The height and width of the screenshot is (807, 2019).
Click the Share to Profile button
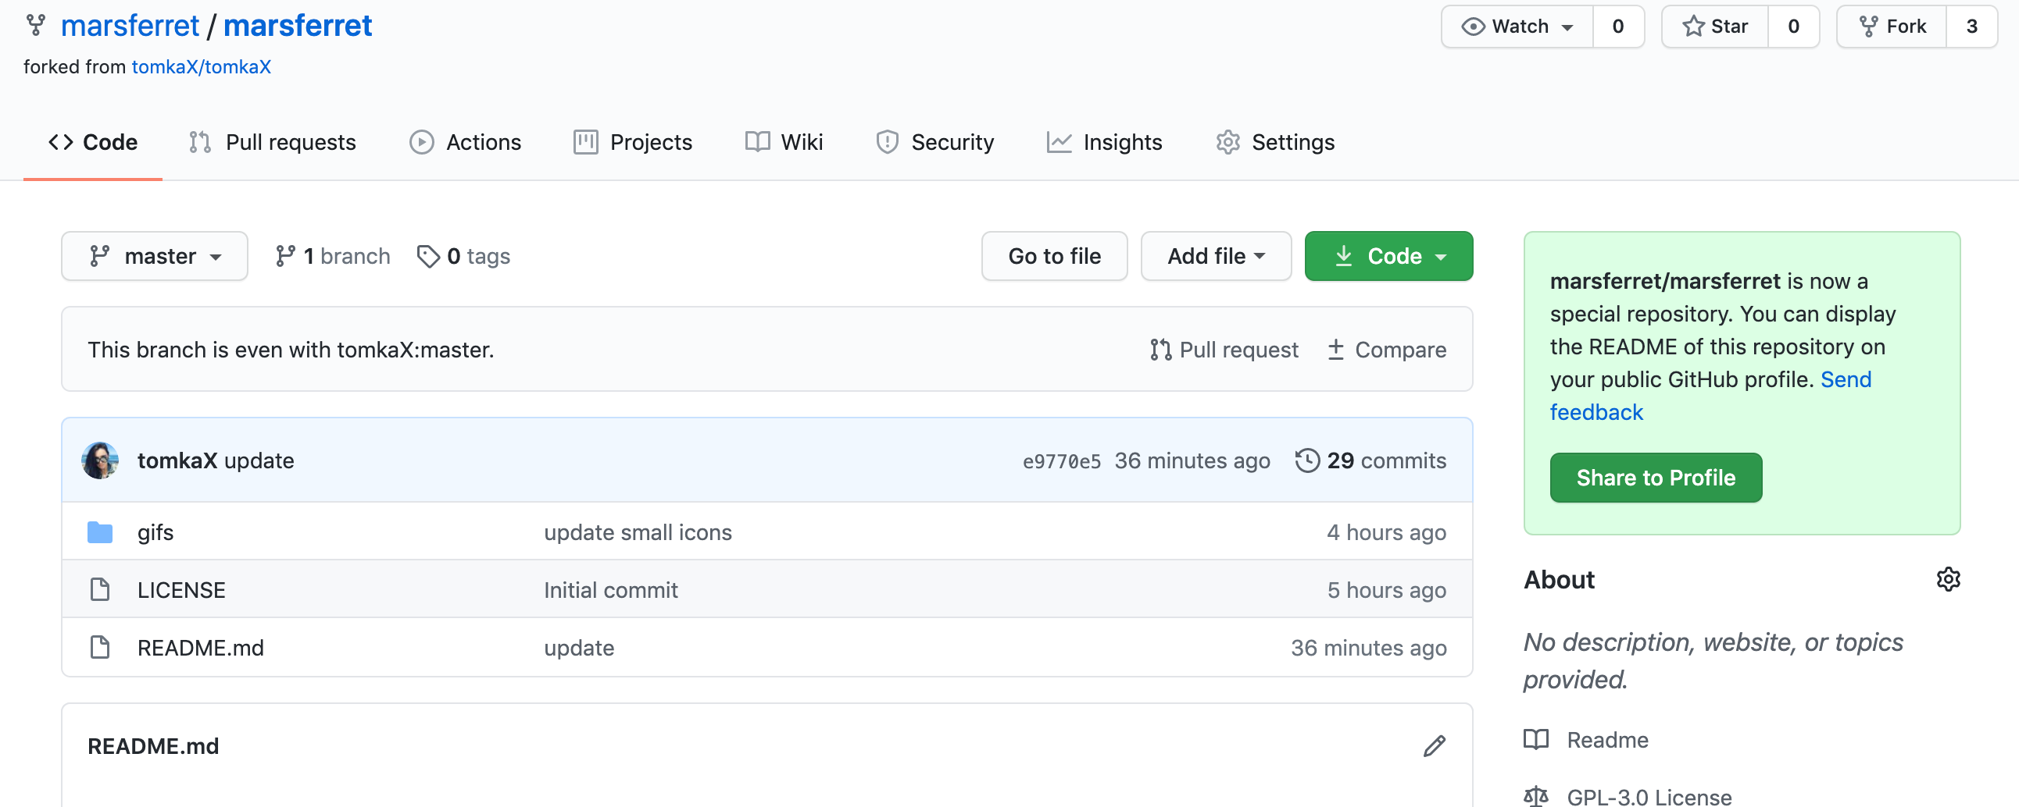click(x=1656, y=478)
